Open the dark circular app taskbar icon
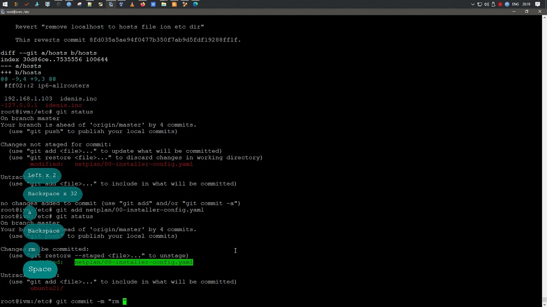Image resolution: width=547 pixels, height=307 pixels. pos(59,4)
